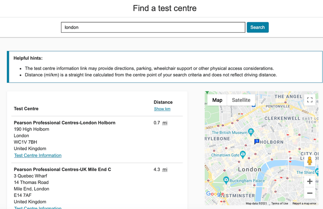This screenshot has width=323, height=209.
Task: Click the blue test centre marker near Holborn
Action: coord(256,141)
